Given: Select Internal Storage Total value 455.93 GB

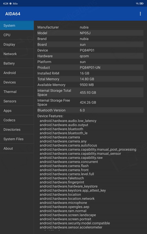Looking at the screenshot, I should pyautogui.click(x=88, y=93).
